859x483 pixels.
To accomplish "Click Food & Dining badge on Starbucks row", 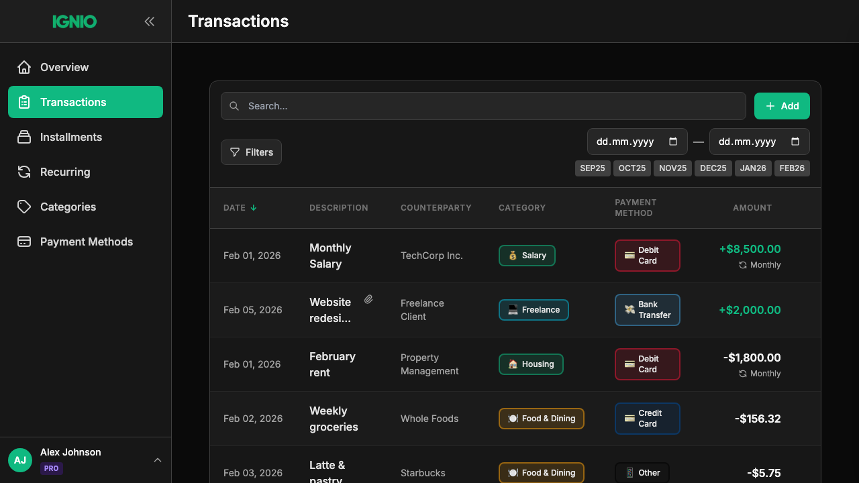I will [542, 473].
